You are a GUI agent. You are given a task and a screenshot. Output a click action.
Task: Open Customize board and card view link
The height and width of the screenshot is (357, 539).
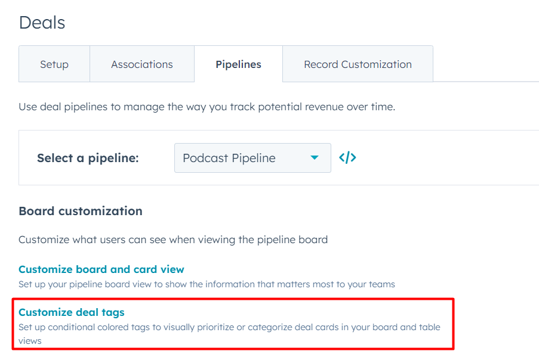[x=101, y=269]
